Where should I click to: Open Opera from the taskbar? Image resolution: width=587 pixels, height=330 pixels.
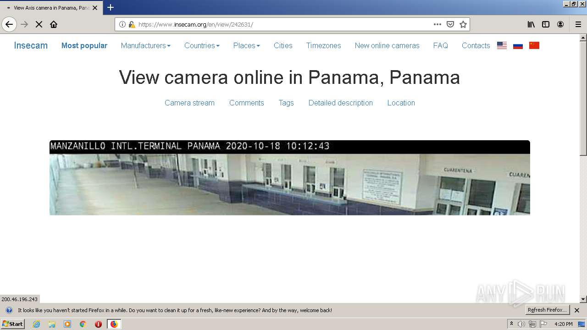98,324
